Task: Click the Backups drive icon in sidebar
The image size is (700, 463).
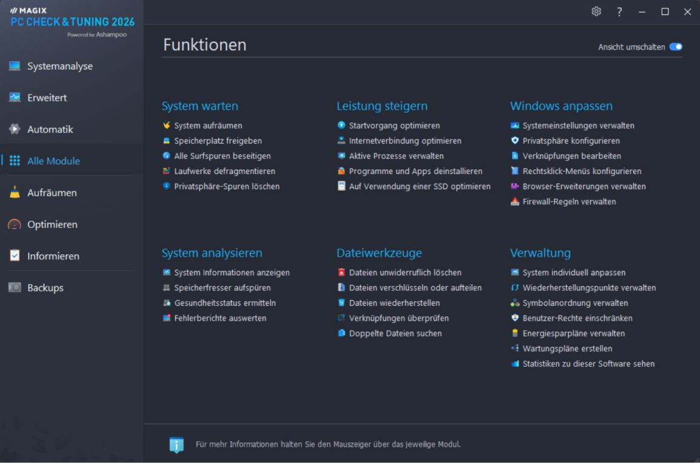Action: pos(15,288)
